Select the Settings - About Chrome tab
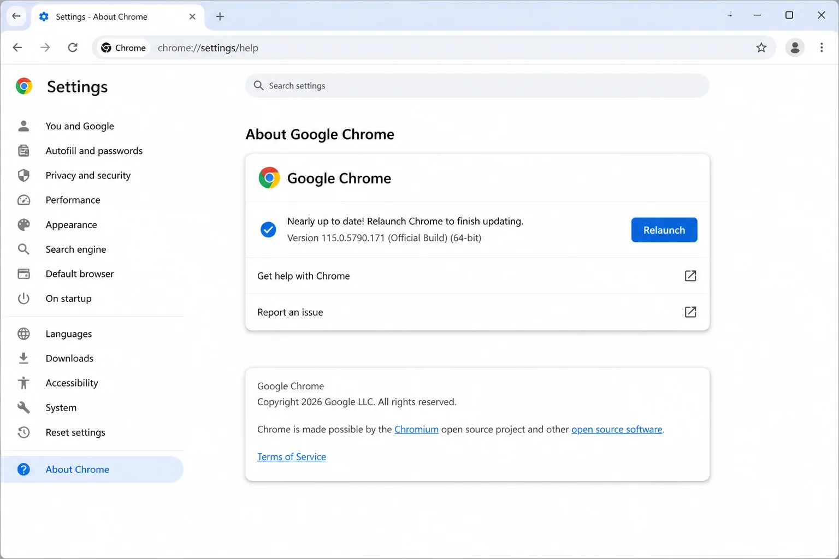Screen dimensions: 839x559 click(x=118, y=16)
